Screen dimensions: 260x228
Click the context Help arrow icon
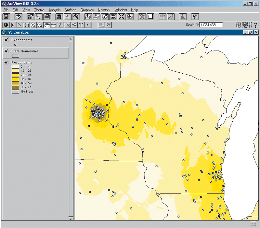[195, 17]
